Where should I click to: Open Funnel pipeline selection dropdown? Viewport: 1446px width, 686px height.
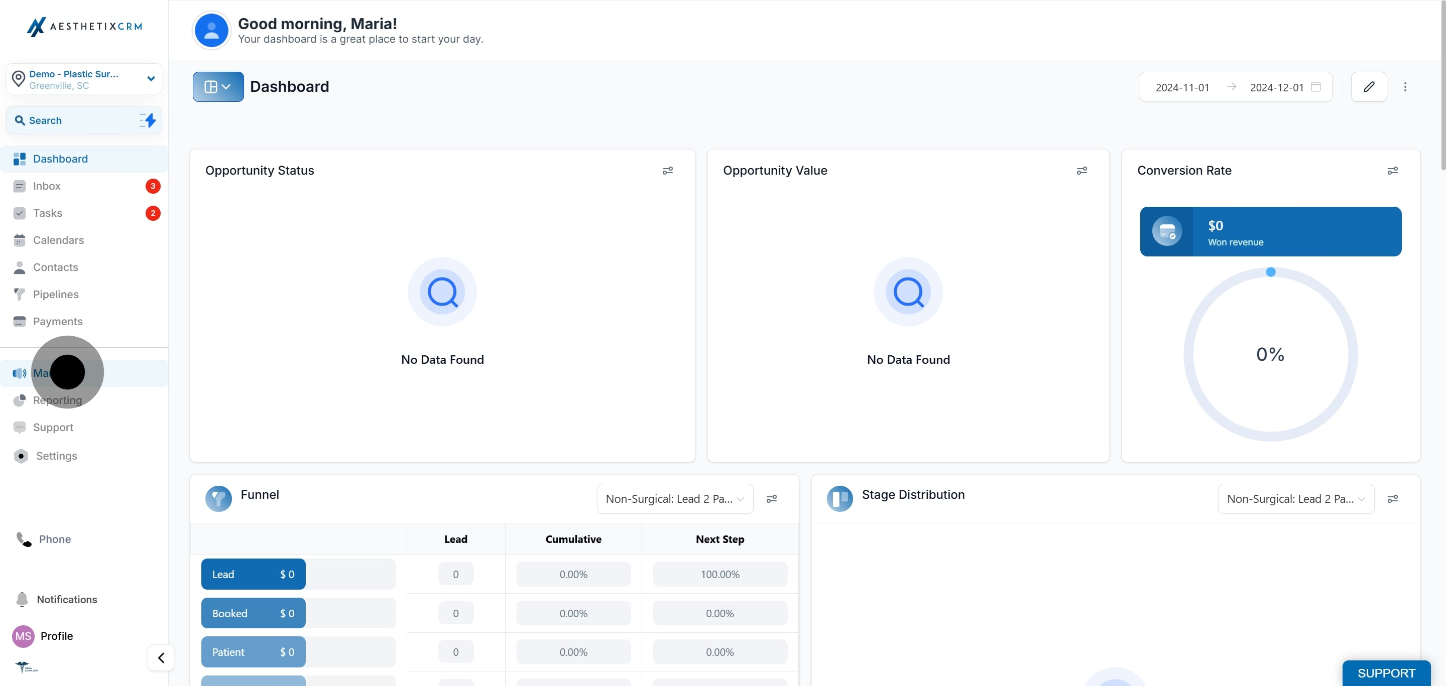pos(675,499)
